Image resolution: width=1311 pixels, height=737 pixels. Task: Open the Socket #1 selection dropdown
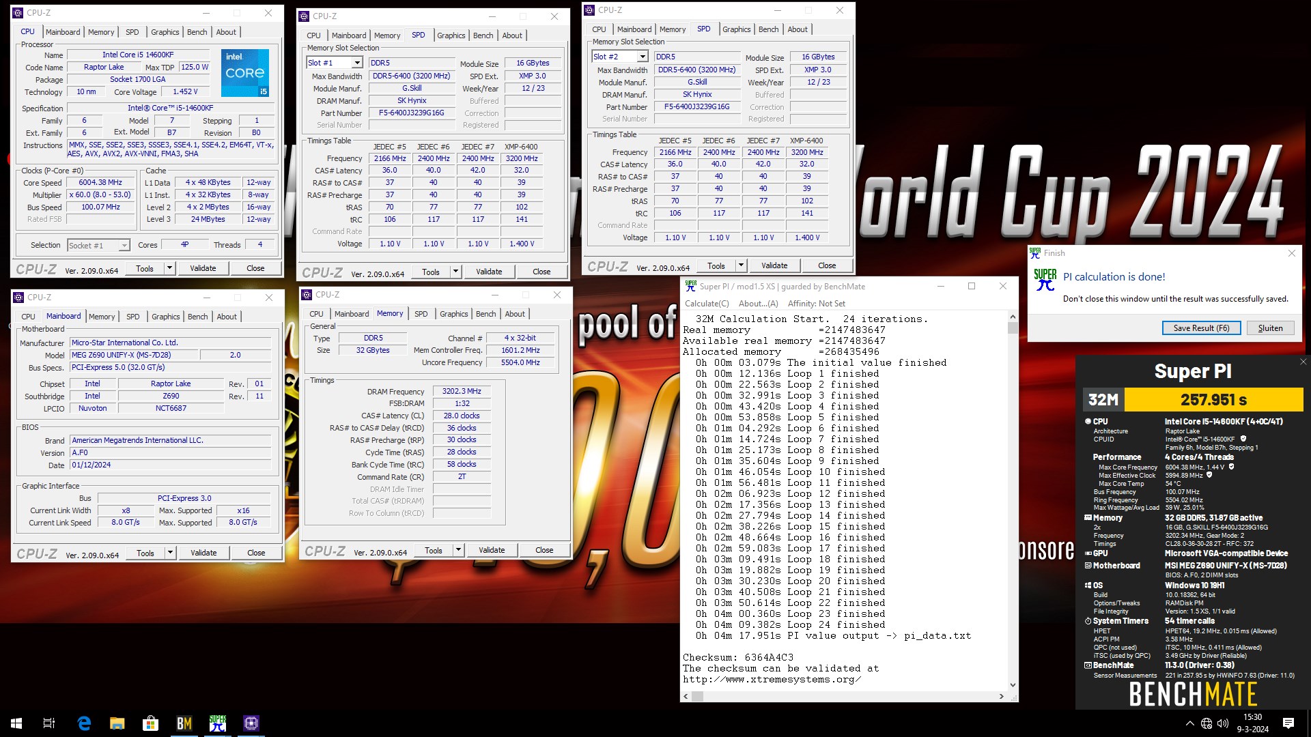[124, 245]
